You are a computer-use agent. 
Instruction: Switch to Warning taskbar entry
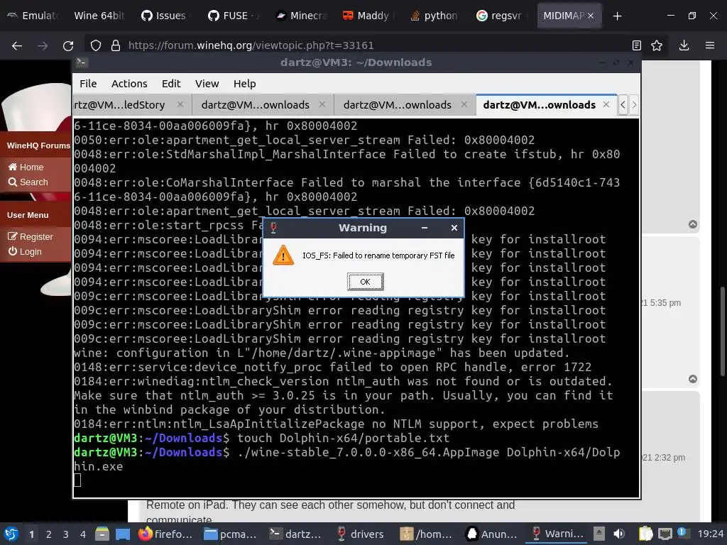tap(557, 534)
